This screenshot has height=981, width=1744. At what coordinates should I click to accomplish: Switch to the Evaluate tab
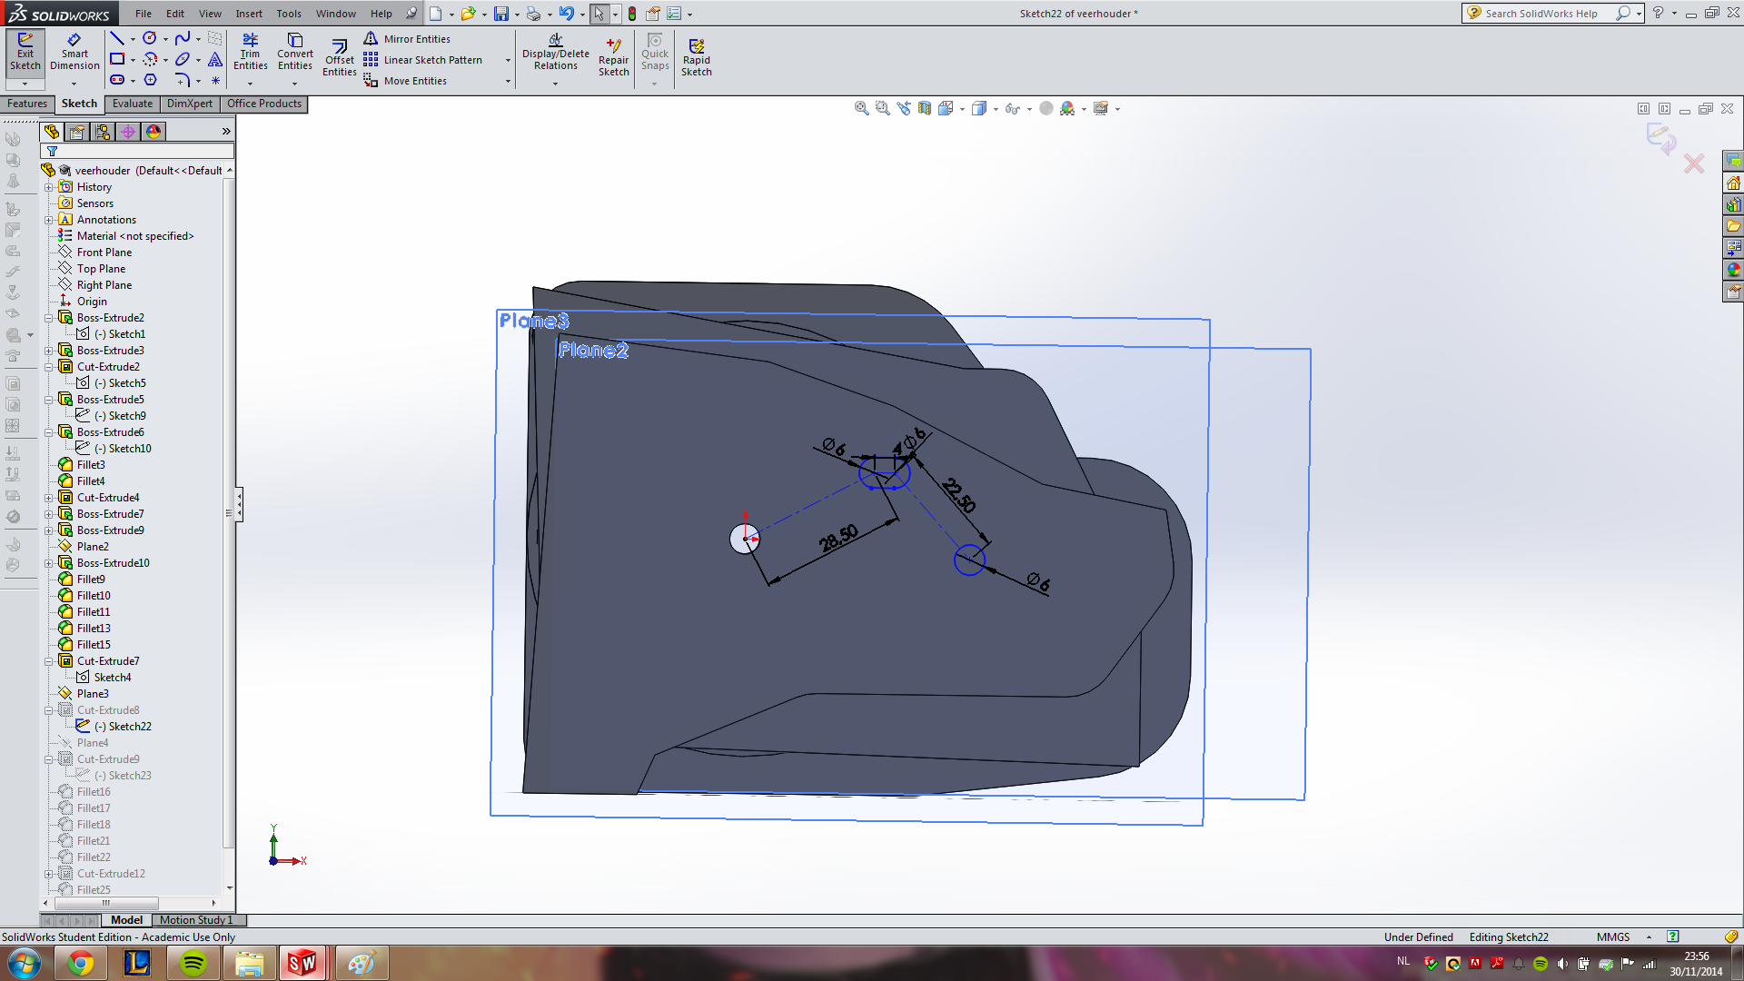(133, 104)
